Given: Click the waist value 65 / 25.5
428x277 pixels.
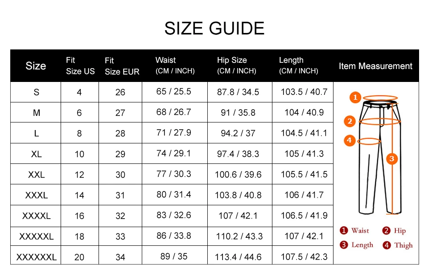Looking at the screenshot, I should point(173,91).
